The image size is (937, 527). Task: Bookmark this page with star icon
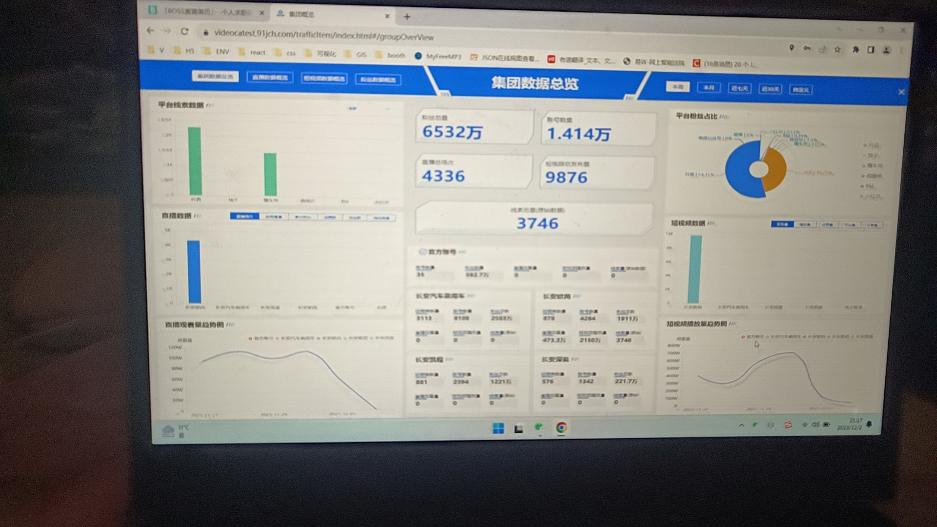click(x=837, y=49)
